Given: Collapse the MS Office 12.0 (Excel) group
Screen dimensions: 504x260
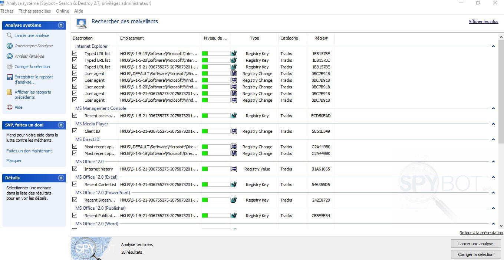Looking at the screenshot, I should tap(493, 177).
